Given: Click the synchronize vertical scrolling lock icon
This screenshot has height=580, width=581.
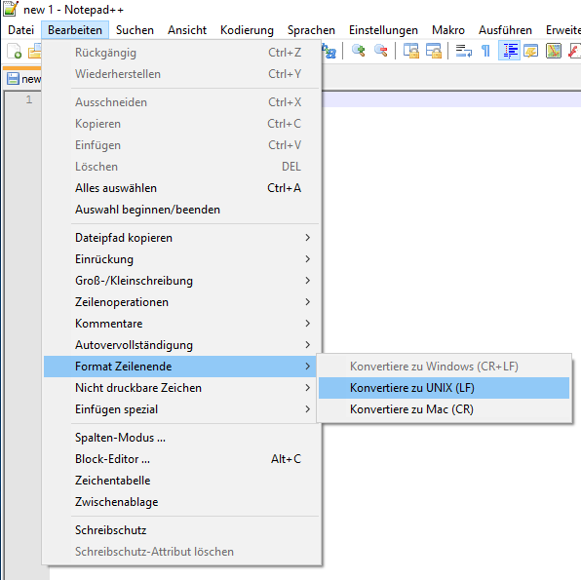Looking at the screenshot, I should click(x=411, y=51).
